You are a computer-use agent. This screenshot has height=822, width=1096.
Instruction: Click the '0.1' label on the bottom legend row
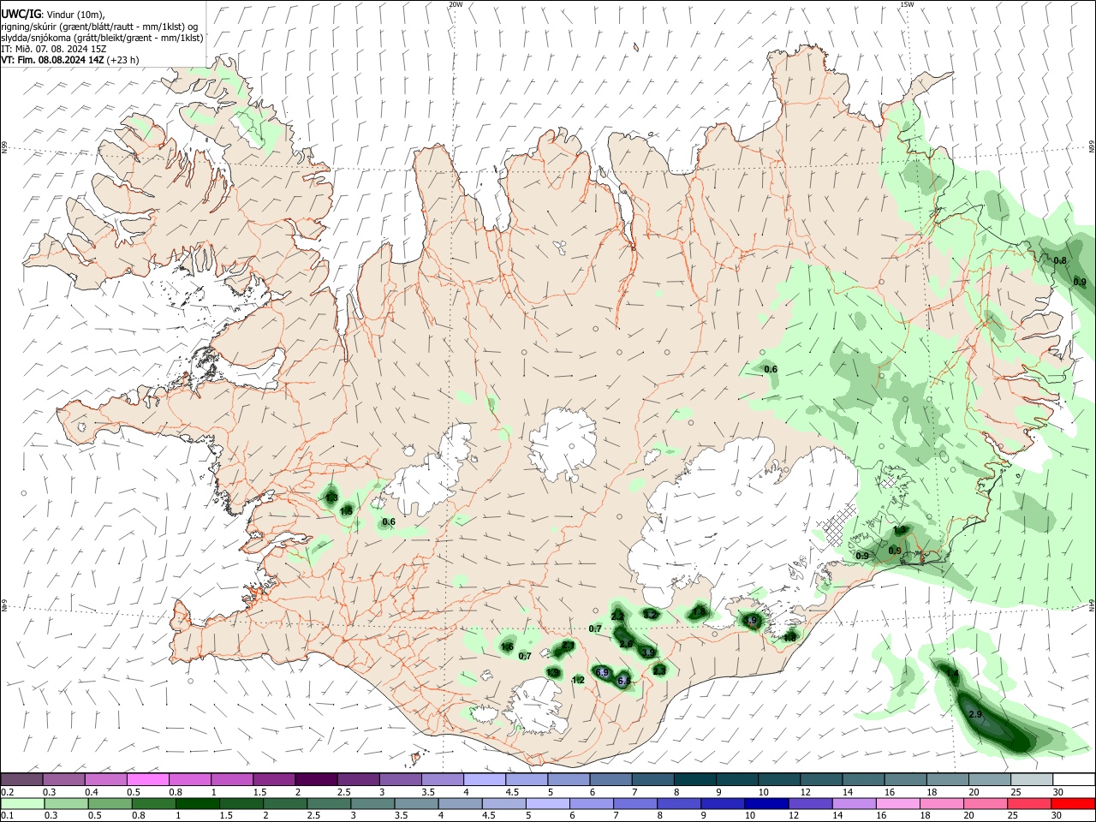pyautogui.click(x=7, y=816)
